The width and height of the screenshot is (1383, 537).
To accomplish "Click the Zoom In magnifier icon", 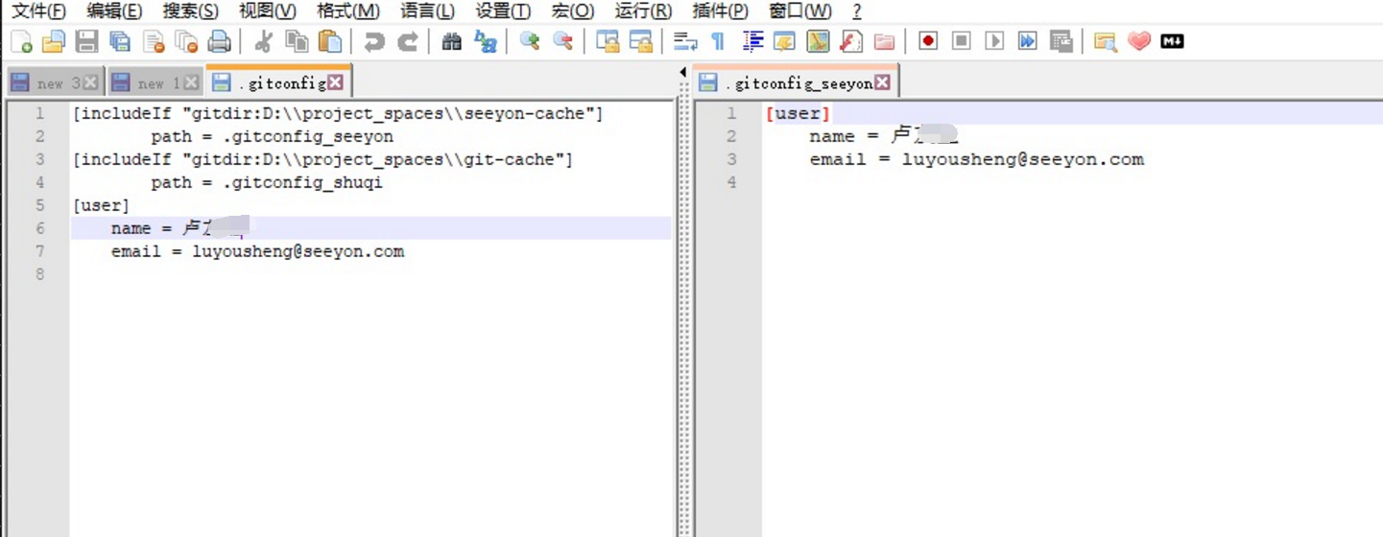I will [x=529, y=41].
